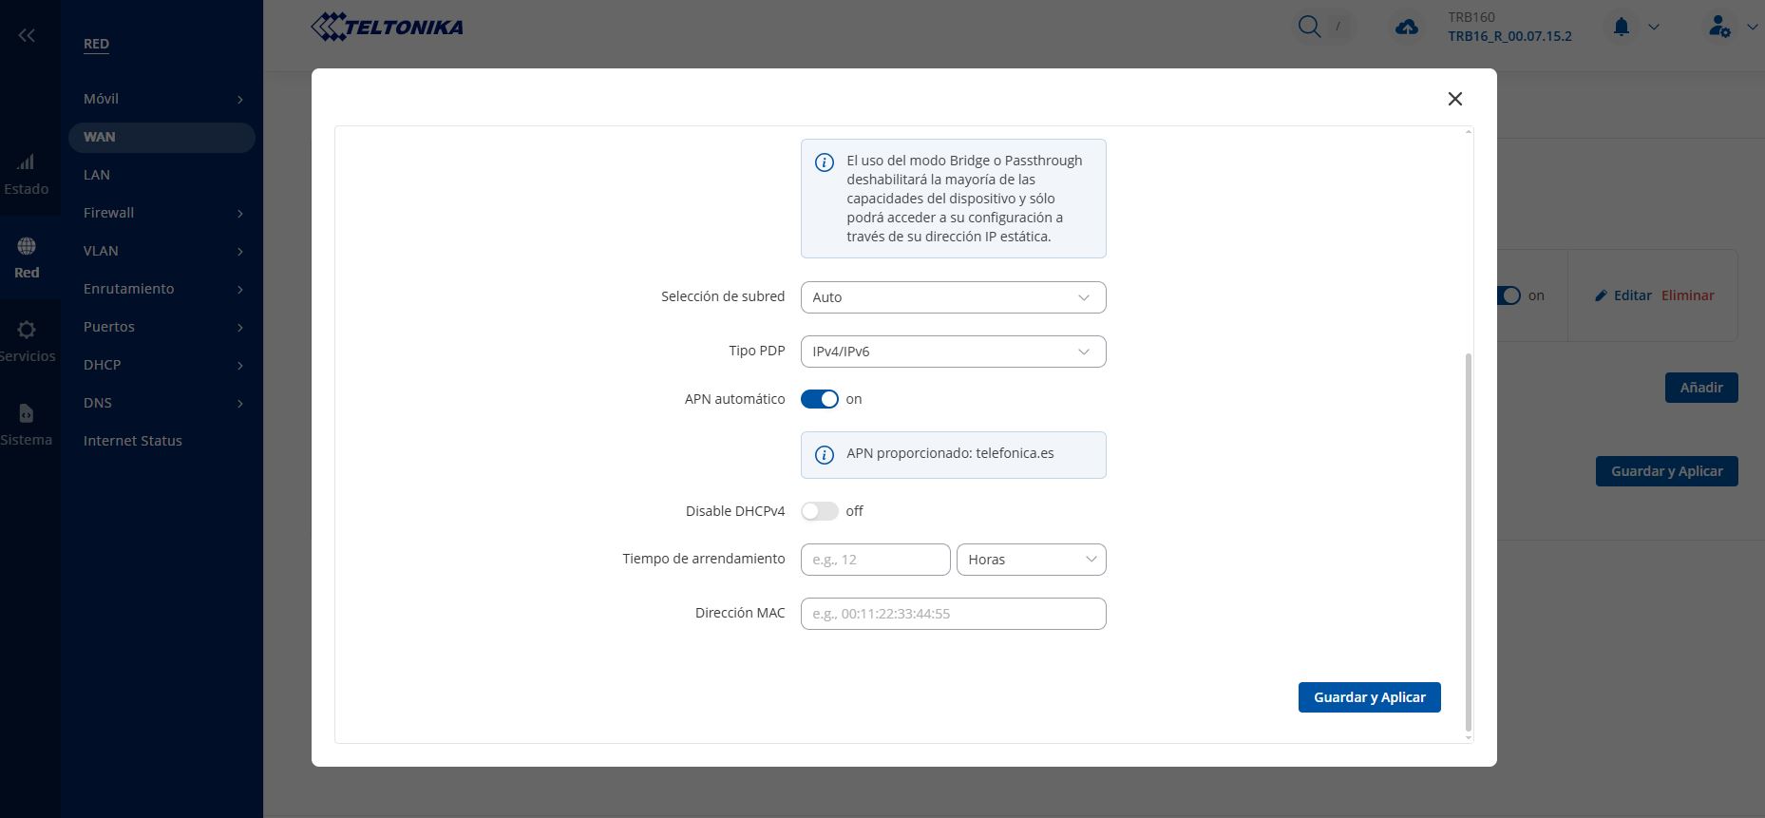The width and height of the screenshot is (1765, 818).
Task: Turn off the APN automático toggle
Action: [x=819, y=399]
